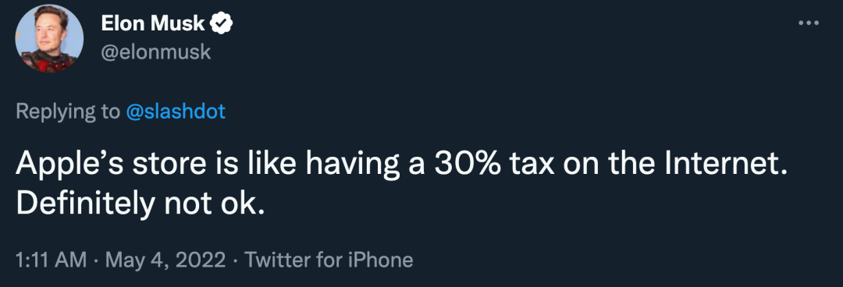This screenshot has height=287, width=843.
Task: Click the blue verified badge icon
Action: [x=220, y=24]
